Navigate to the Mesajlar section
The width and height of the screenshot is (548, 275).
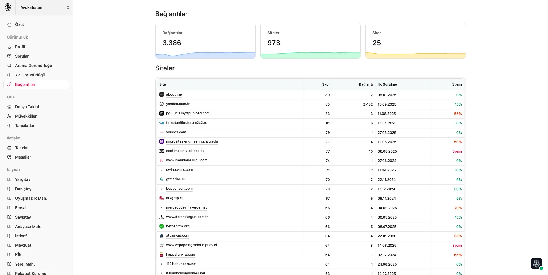(x=23, y=157)
